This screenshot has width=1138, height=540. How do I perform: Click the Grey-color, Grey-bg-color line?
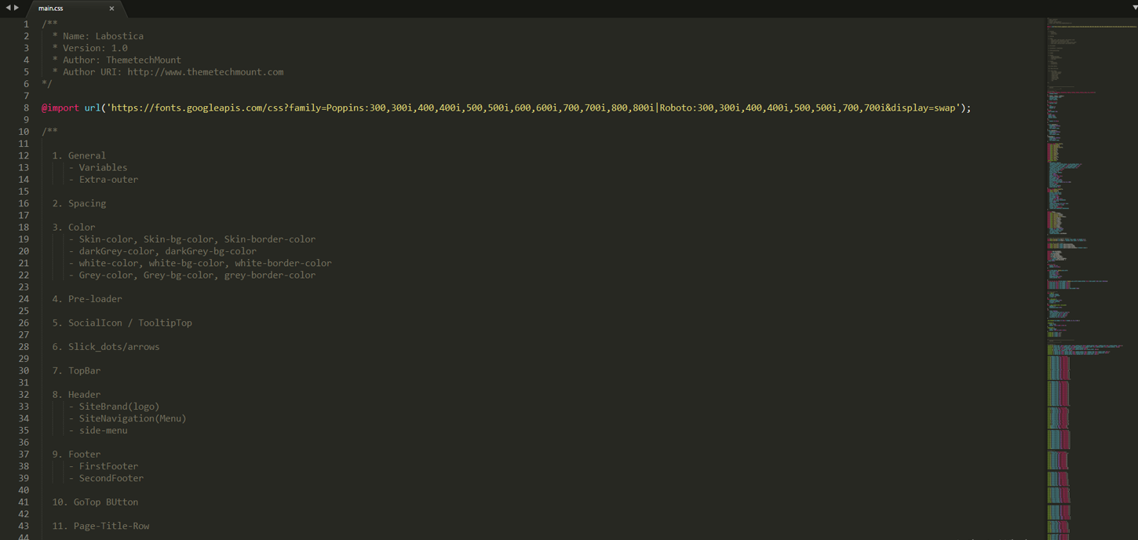192,275
